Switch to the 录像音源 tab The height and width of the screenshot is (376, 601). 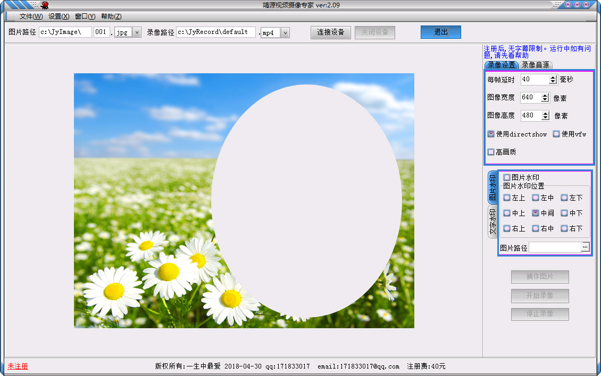[536, 65]
